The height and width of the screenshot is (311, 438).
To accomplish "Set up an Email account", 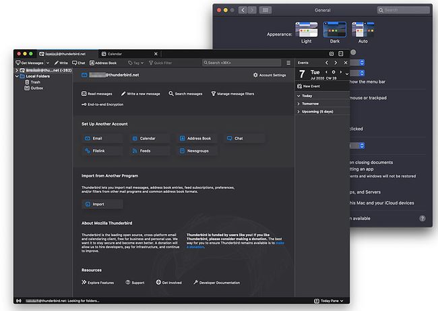I will coord(102,138).
